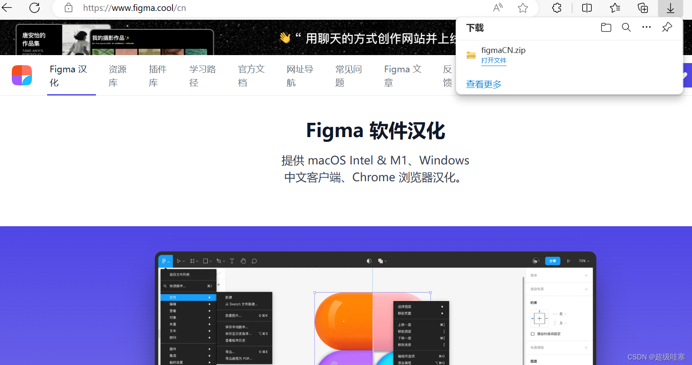Open the figmaCN.zip download entry
Viewport: 692px width, 365px height.
[569, 55]
